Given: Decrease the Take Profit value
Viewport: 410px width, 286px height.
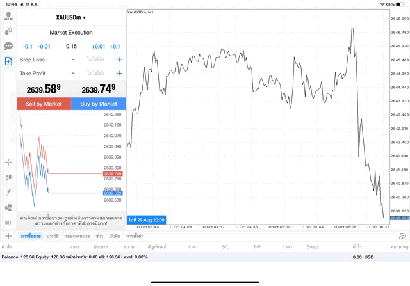Looking at the screenshot, I should [72, 73].
